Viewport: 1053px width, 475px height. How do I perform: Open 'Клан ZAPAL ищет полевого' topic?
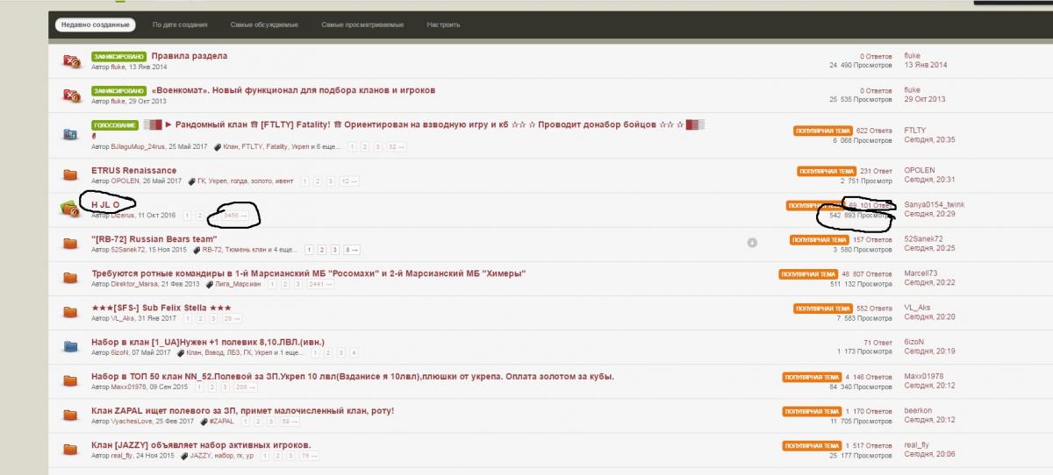click(242, 410)
